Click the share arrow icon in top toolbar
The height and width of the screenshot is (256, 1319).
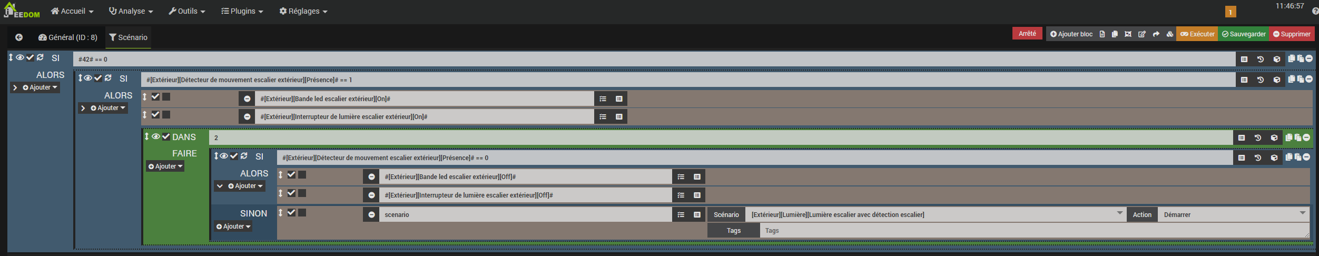pos(1156,34)
